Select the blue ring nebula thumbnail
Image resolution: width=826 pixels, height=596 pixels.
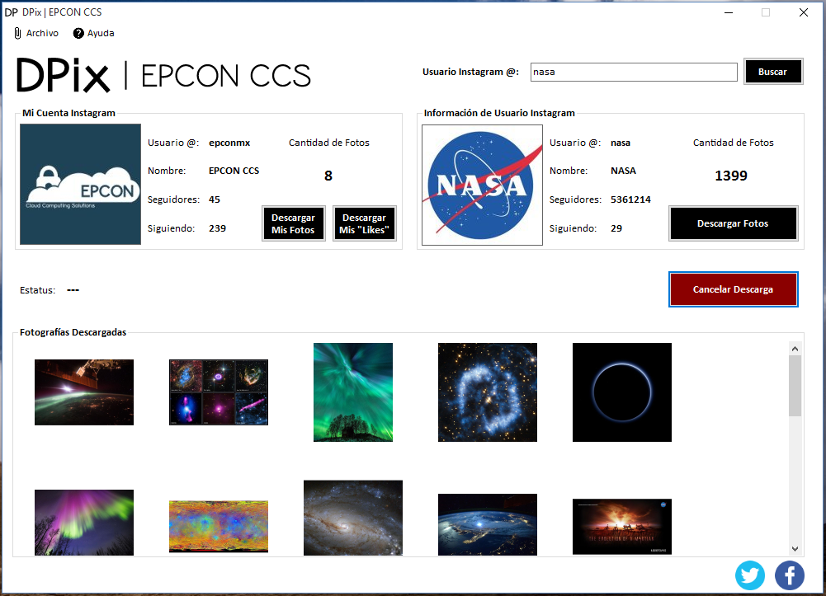point(488,392)
